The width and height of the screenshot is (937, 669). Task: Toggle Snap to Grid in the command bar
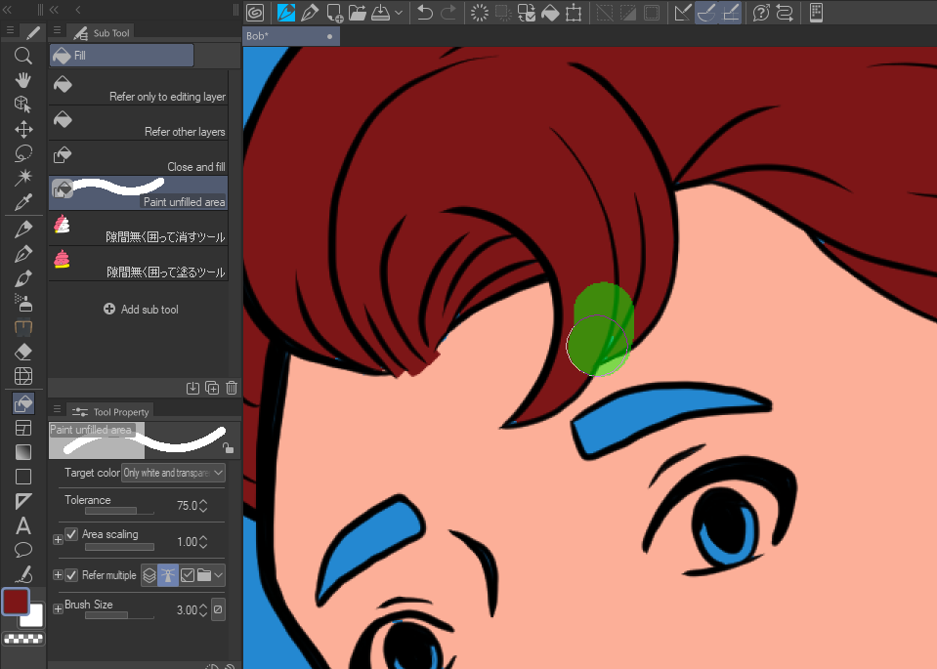click(x=730, y=12)
